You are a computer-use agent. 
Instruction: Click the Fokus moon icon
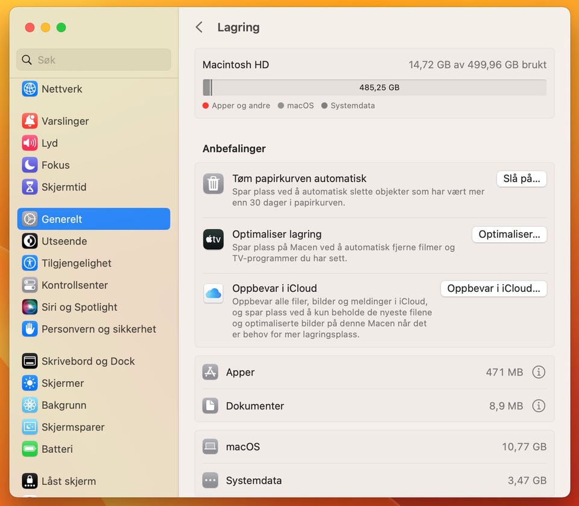click(x=30, y=165)
